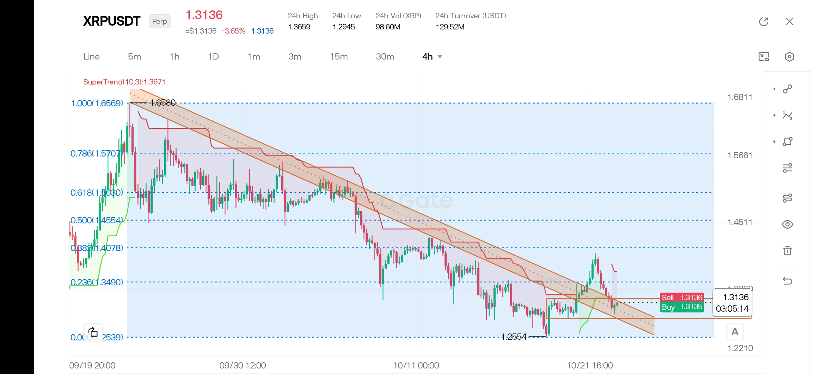The image size is (831, 374).
Task: Click the XRPUSDT pair title
Action: 111,21
